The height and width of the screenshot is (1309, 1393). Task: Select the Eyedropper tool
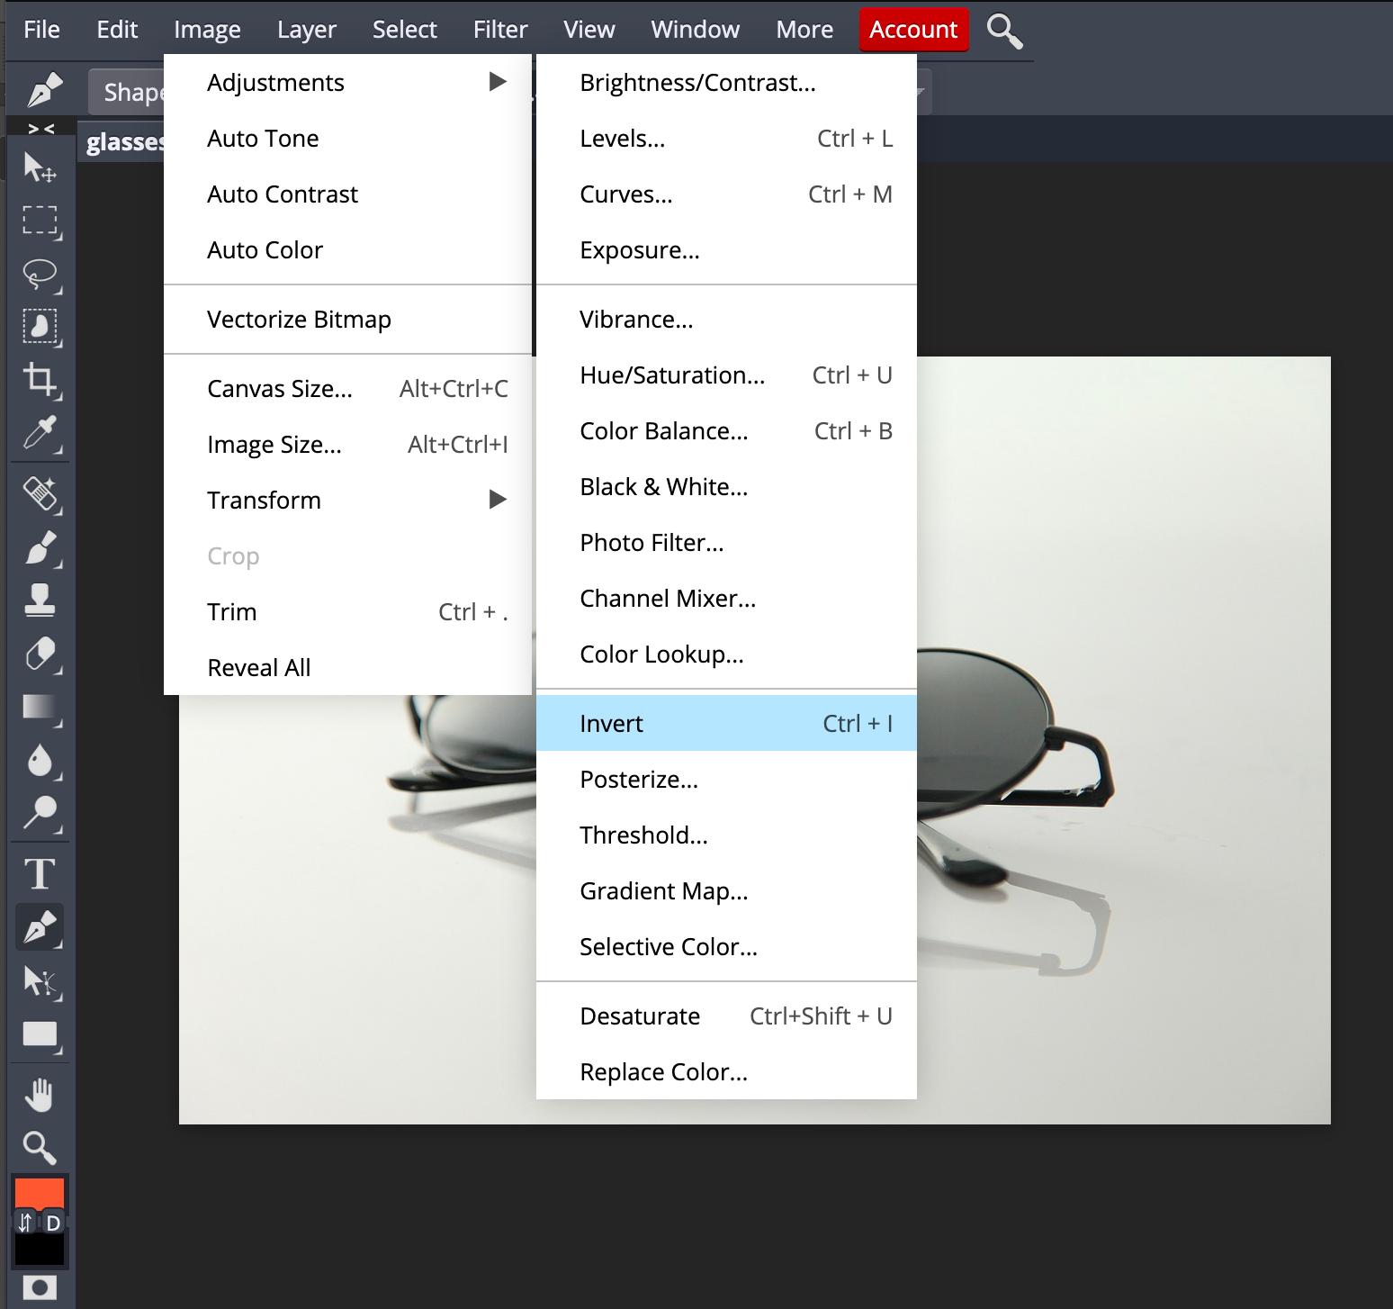pos(40,434)
